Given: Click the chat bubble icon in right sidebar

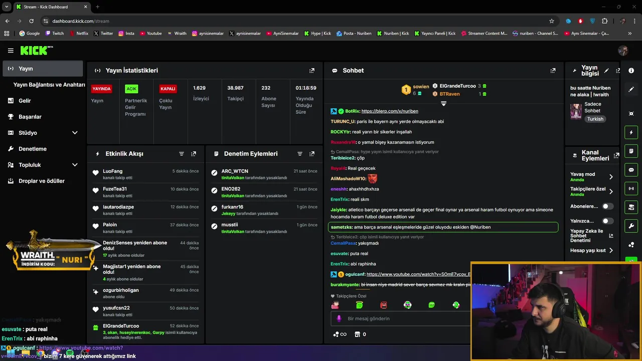Looking at the screenshot, I should click(631, 170).
